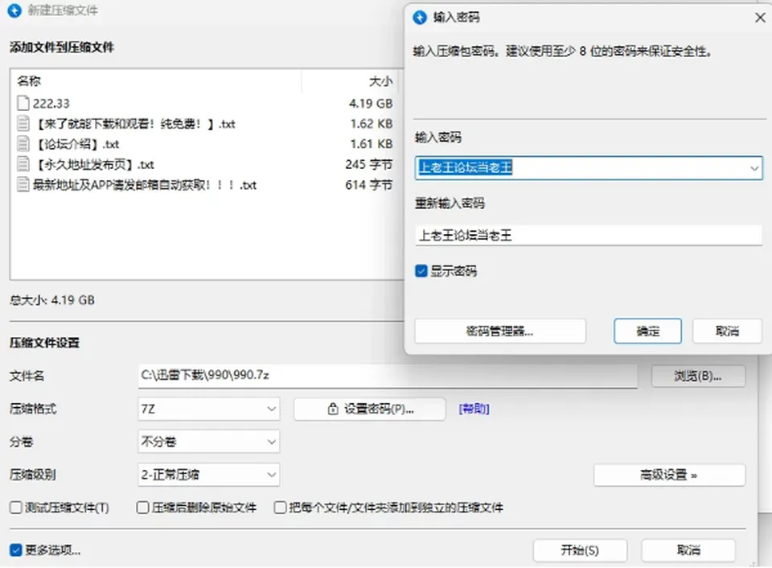
Task: Select 【来了就能下载和观看！纯免费！】.txt
Action: [134, 124]
